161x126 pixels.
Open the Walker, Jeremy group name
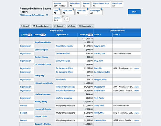[41, 102]
